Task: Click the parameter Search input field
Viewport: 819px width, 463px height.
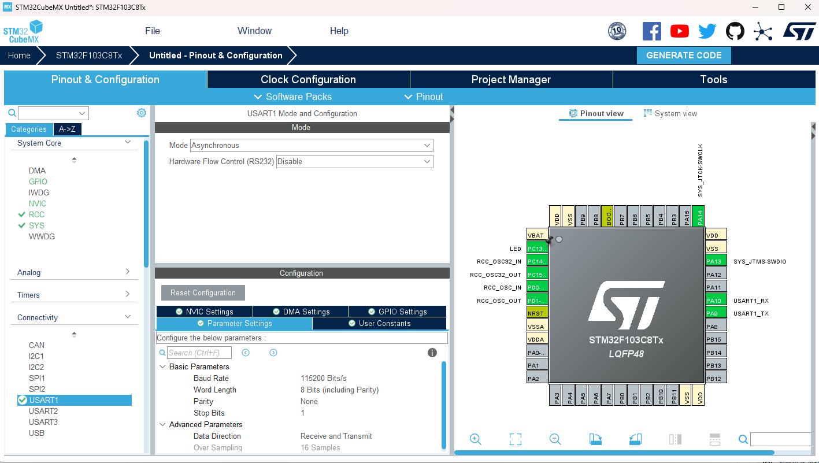Action: (199, 353)
